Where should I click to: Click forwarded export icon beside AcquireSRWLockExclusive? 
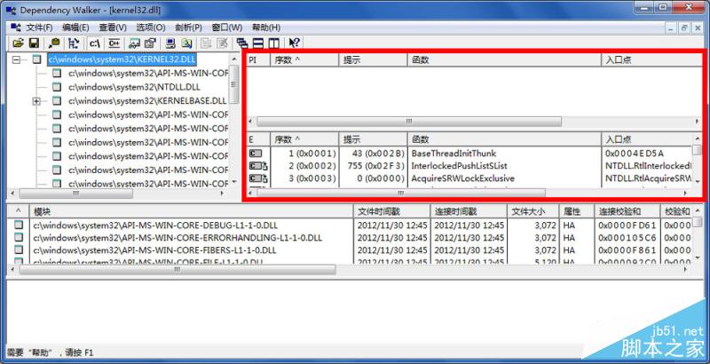tap(258, 178)
